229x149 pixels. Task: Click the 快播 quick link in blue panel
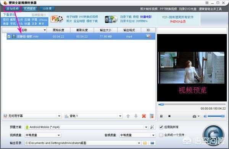[27, 24]
